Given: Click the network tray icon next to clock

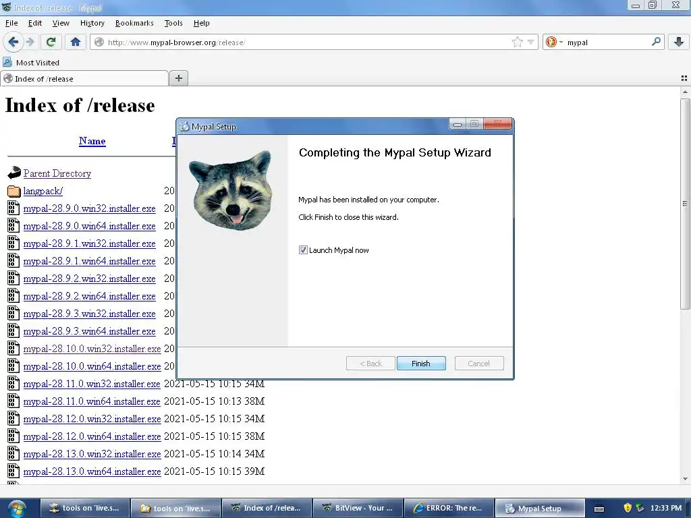Looking at the screenshot, I should point(640,508).
